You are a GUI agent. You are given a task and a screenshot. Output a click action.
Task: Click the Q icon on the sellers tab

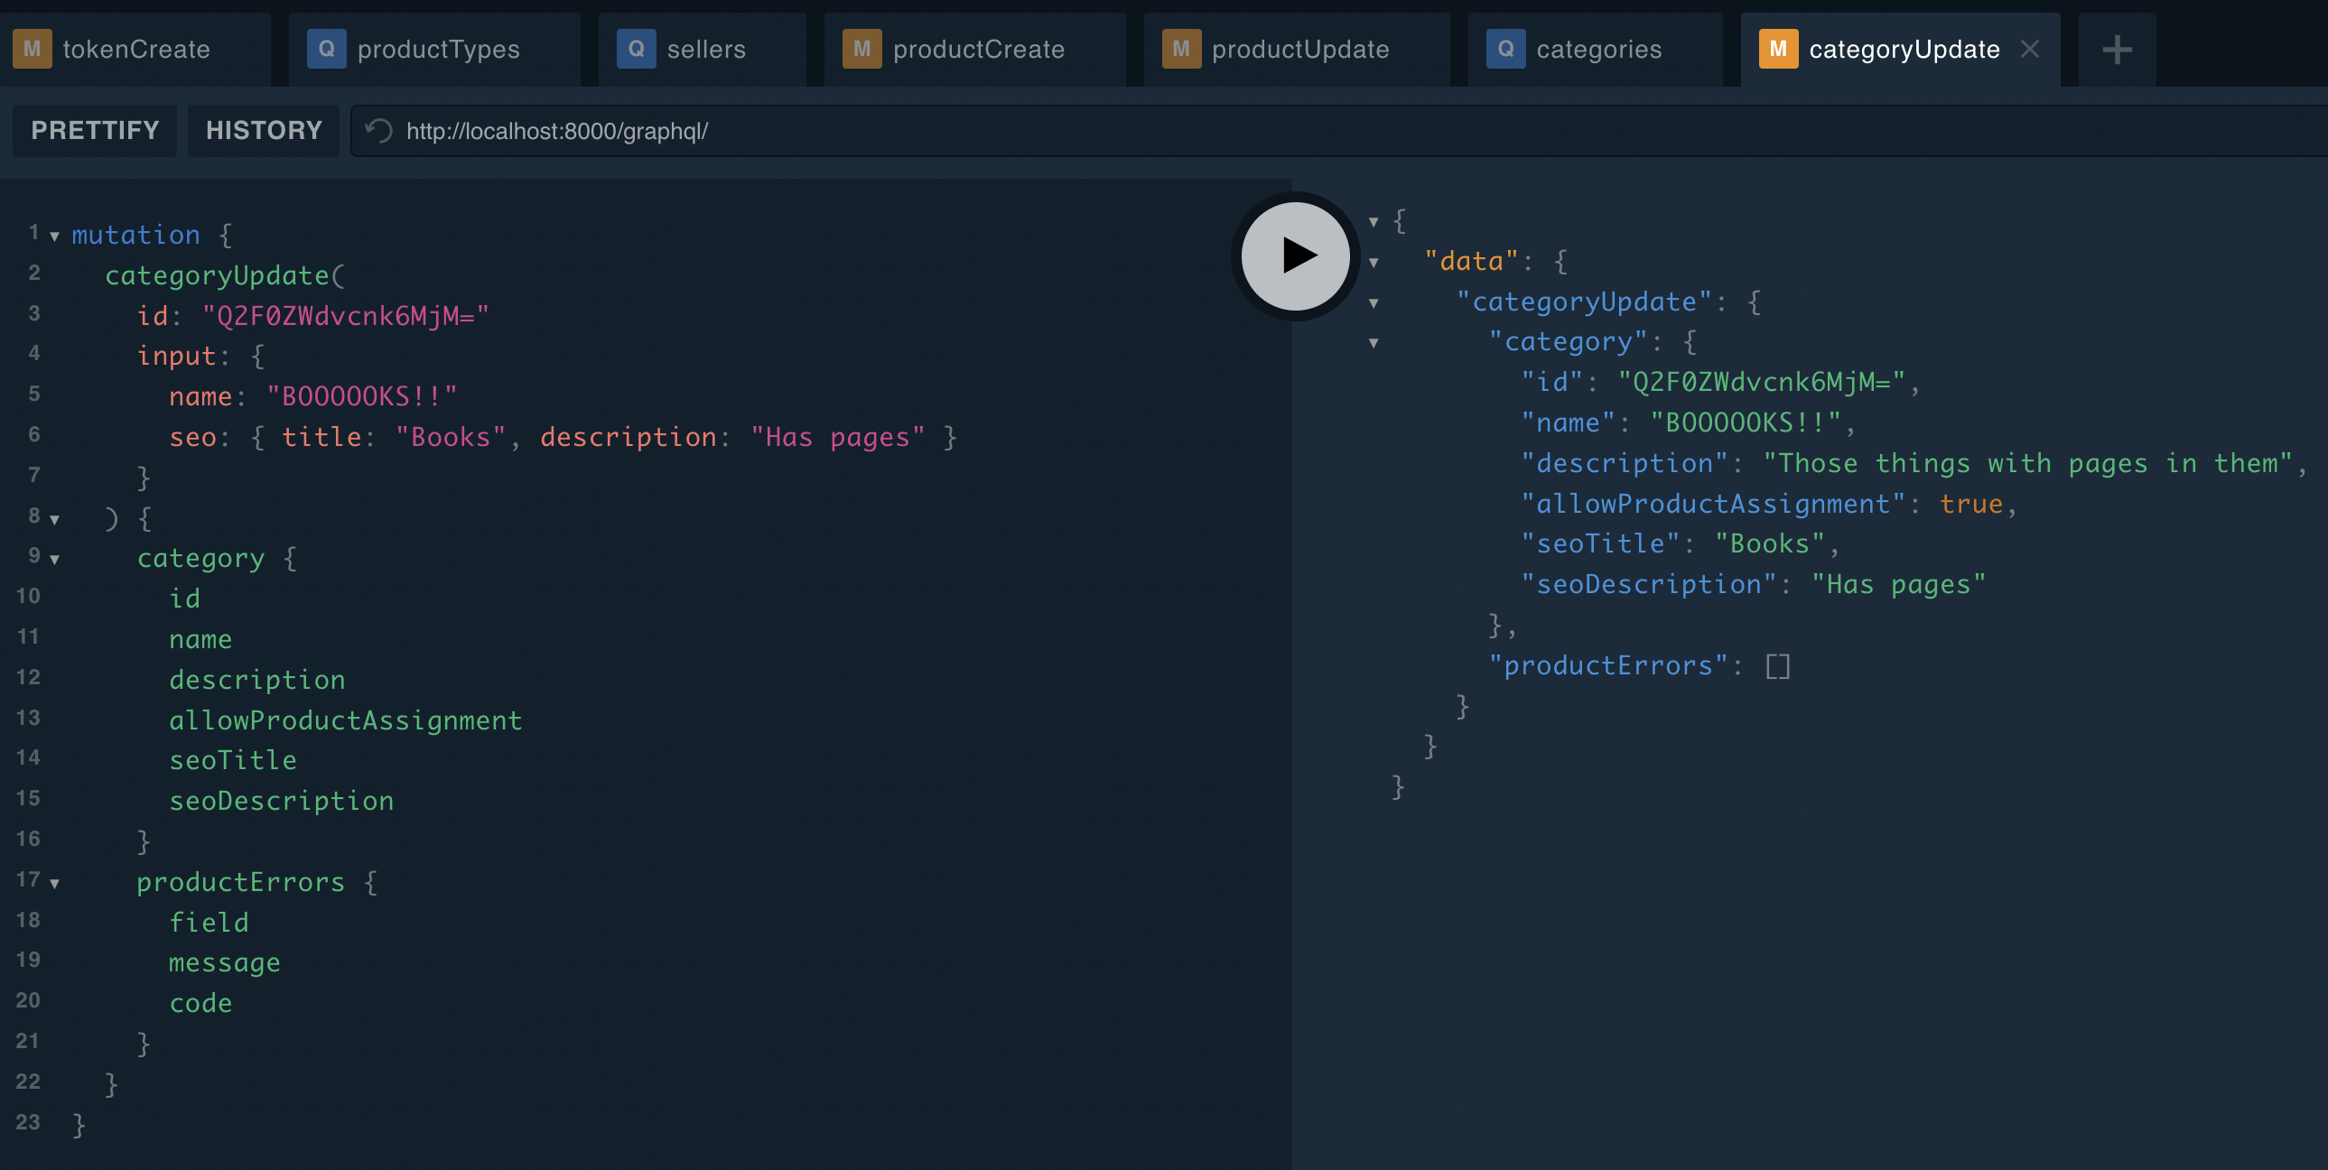point(637,49)
